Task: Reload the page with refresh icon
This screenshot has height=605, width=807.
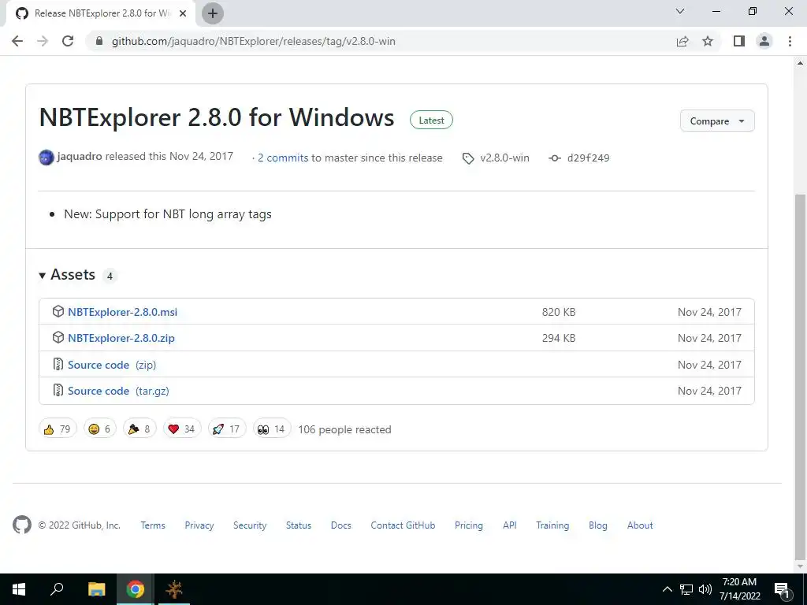Action: [x=68, y=41]
